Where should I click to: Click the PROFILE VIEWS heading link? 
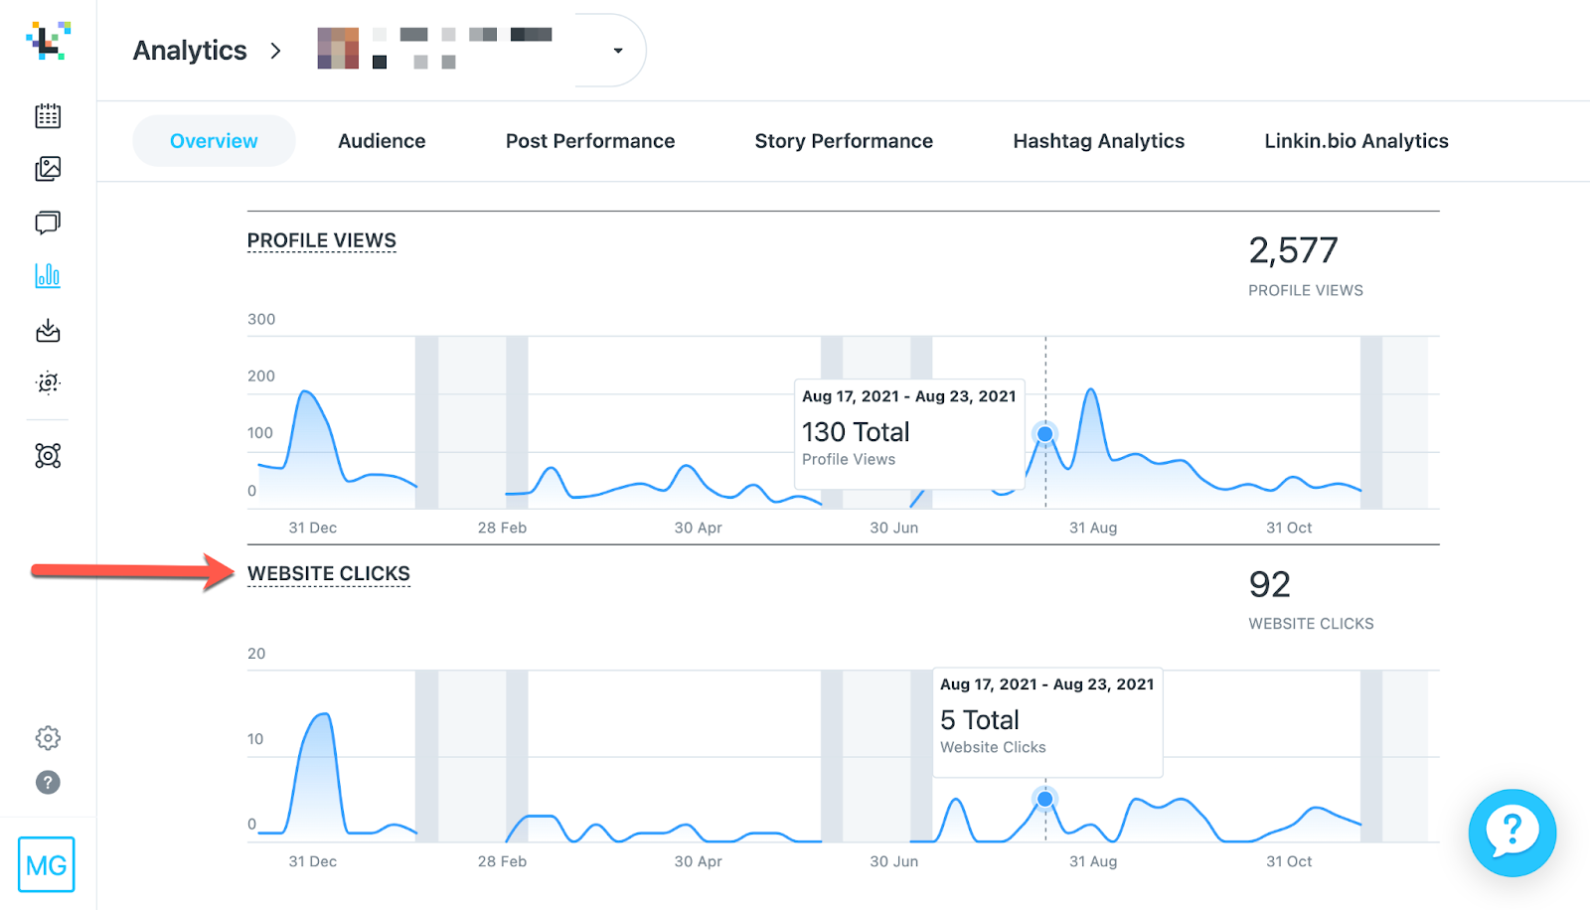point(321,239)
